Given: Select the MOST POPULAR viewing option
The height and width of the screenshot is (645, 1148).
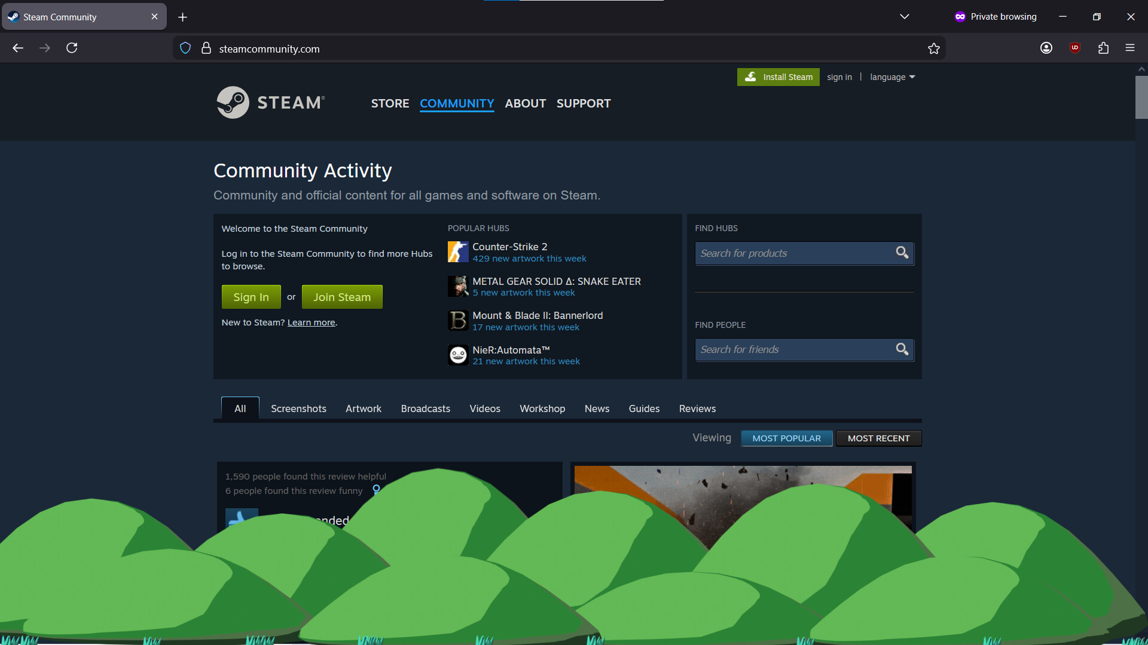Looking at the screenshot, I should pos(786,438).
